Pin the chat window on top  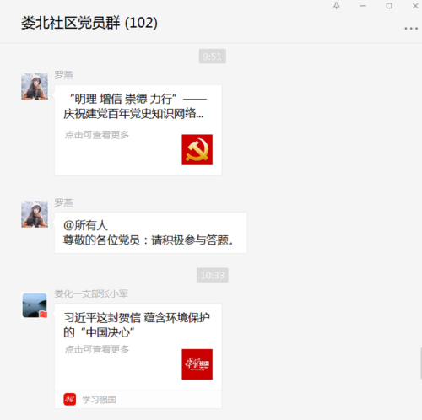(x=337, y=6)
